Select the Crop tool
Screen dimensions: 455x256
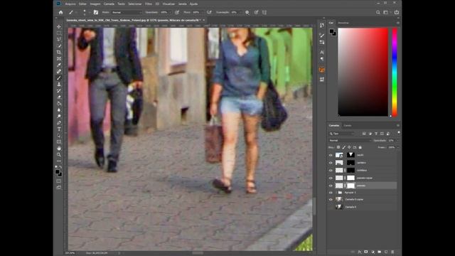coord(59,52)
